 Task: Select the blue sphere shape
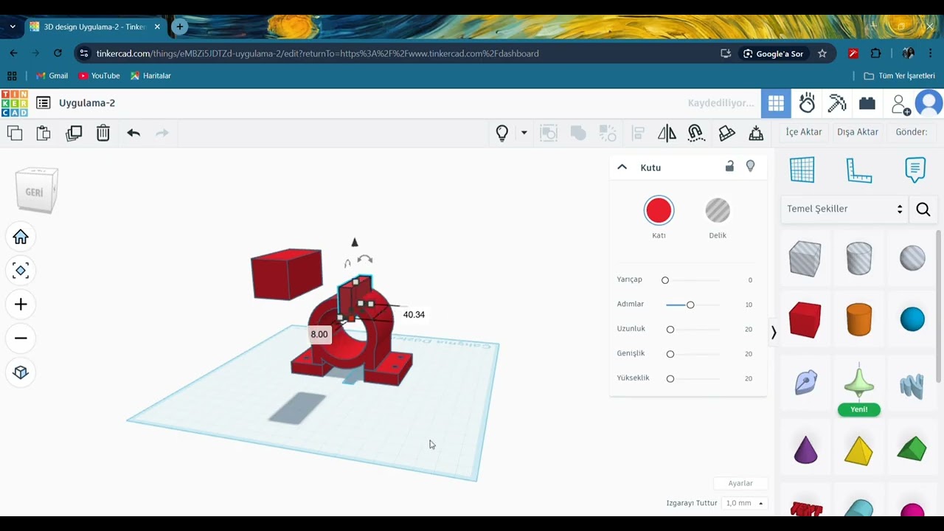point(912,319)
